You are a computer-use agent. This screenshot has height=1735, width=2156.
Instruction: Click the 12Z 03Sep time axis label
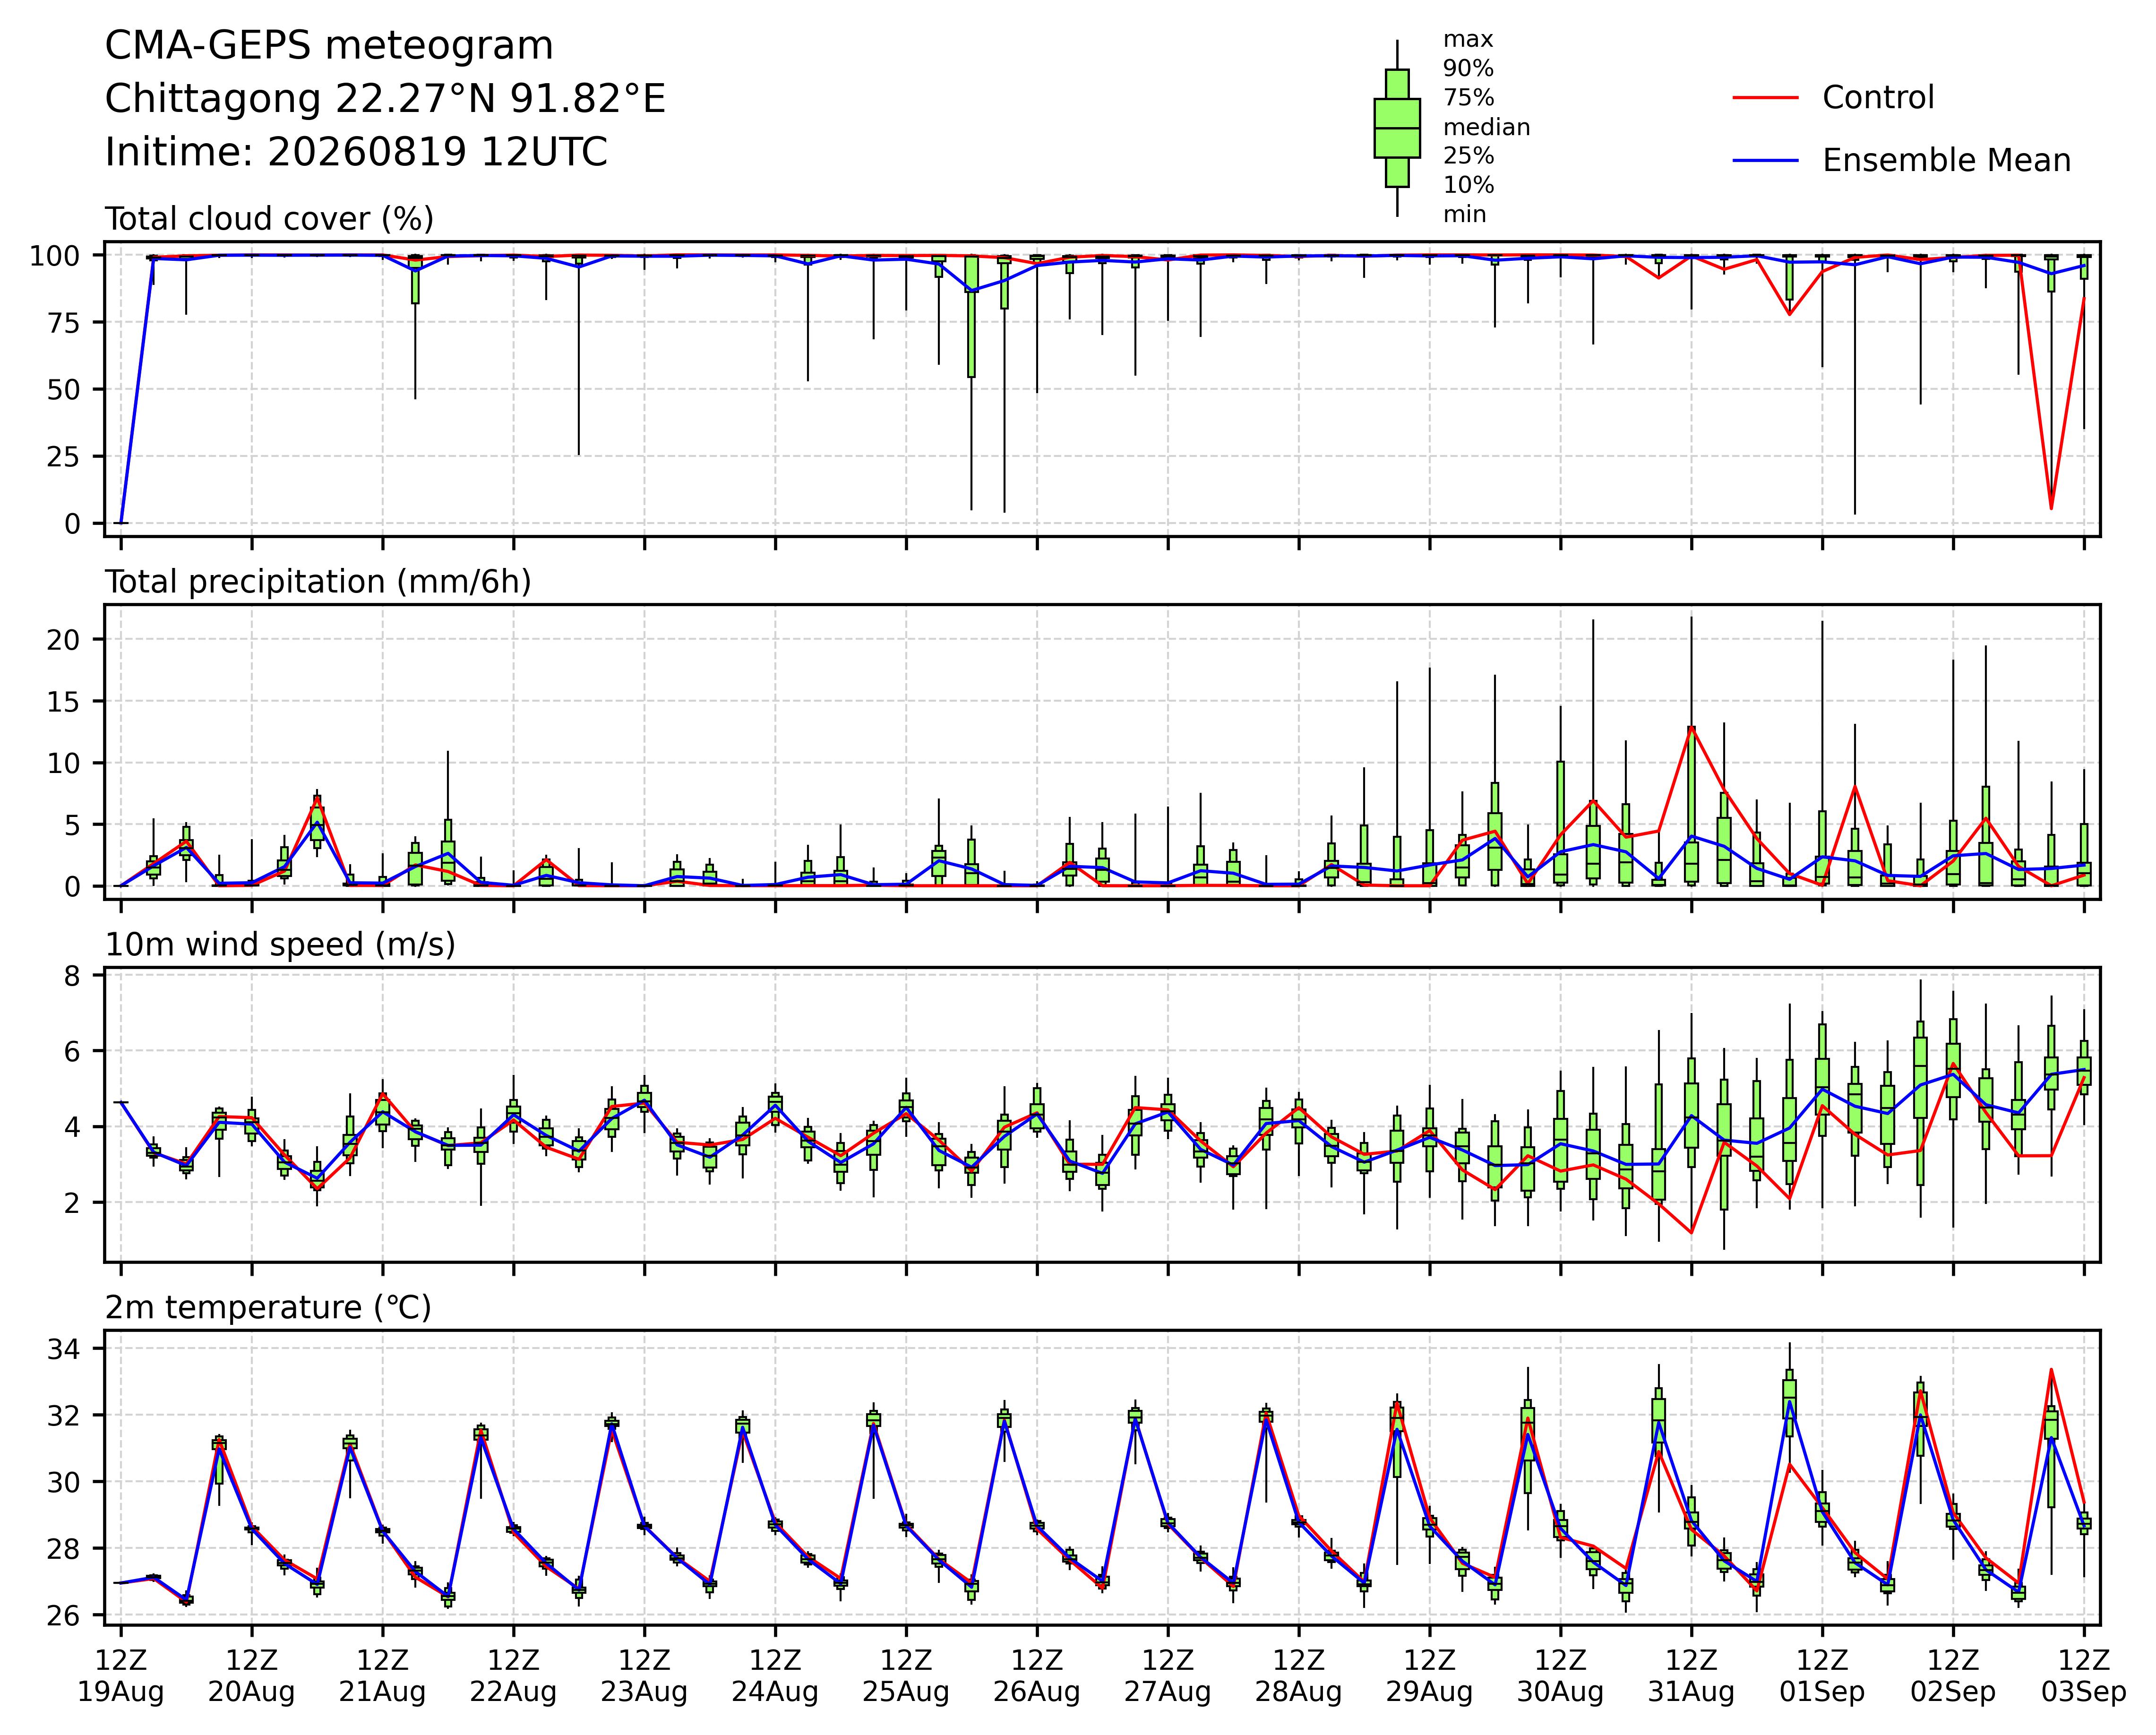(2084, 1676)
